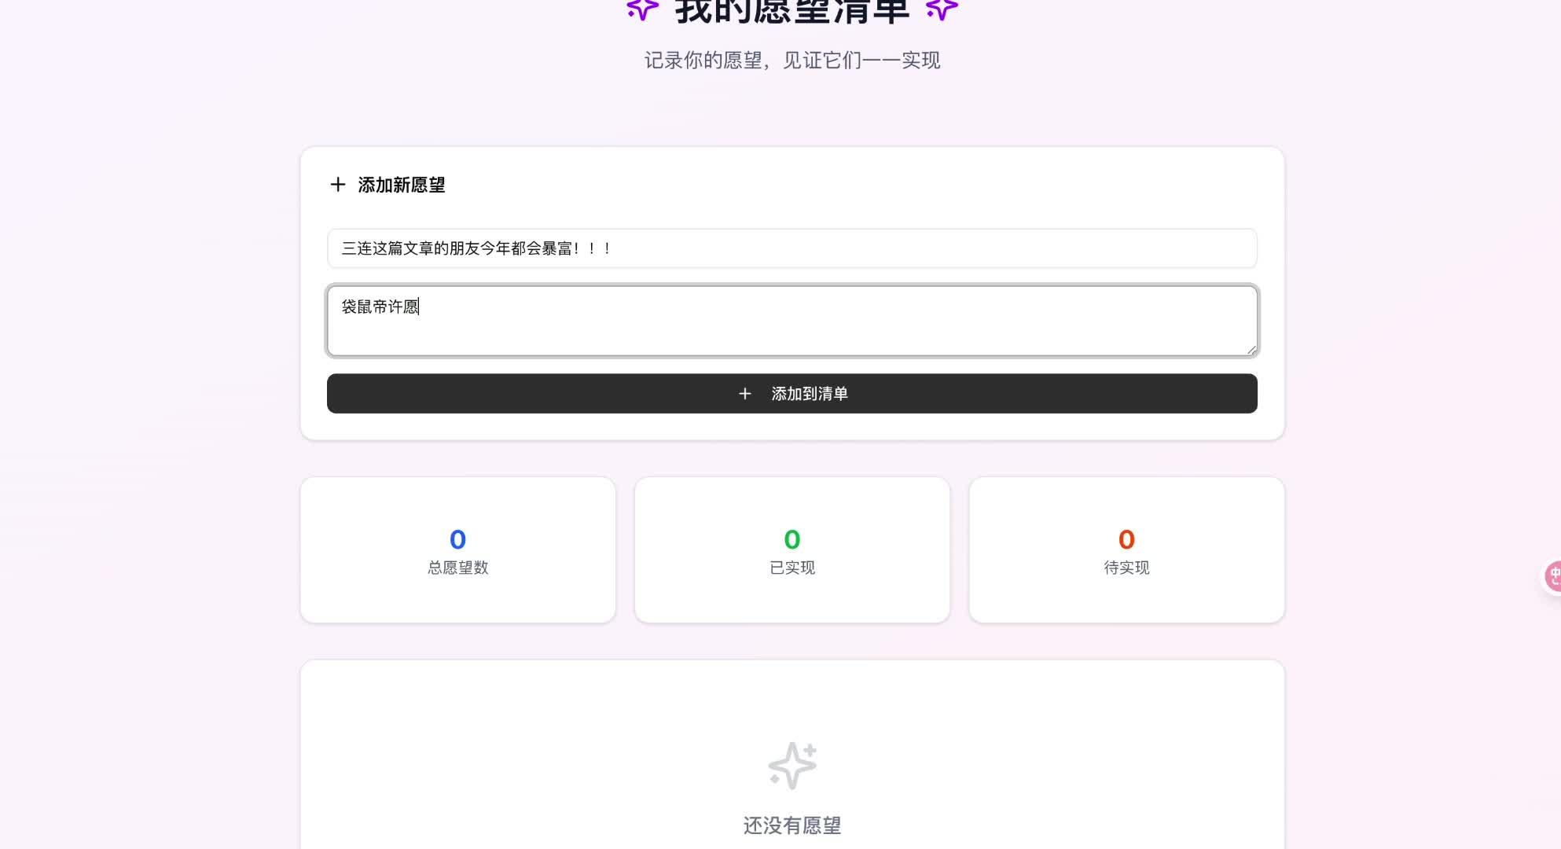Click inside the wish description textarea
1561x849 pixels.
(x=792, y=321)
